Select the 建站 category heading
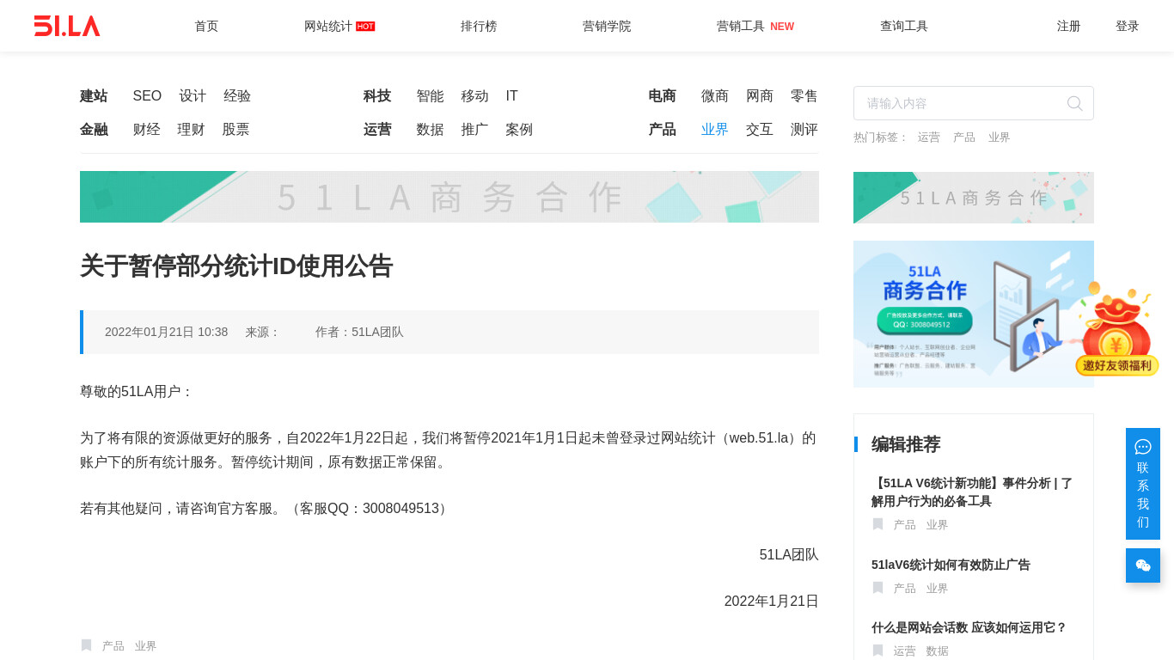This screenshot has width=1174, height=660. [94, 96]
